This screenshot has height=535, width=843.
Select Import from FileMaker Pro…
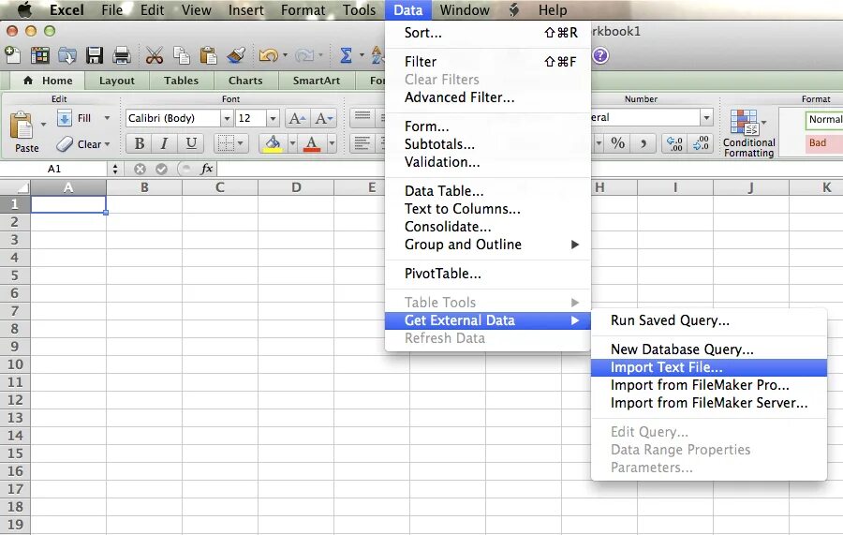[x=709, y=385]
